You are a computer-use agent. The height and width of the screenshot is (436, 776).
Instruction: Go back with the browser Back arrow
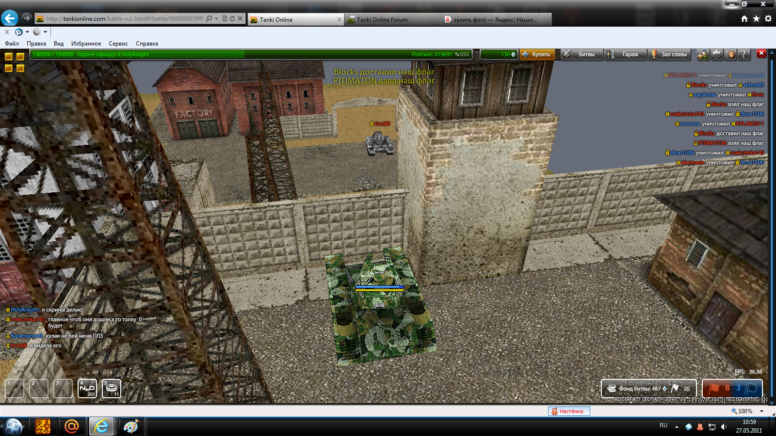pyautogui.click(x=10, y=18)
